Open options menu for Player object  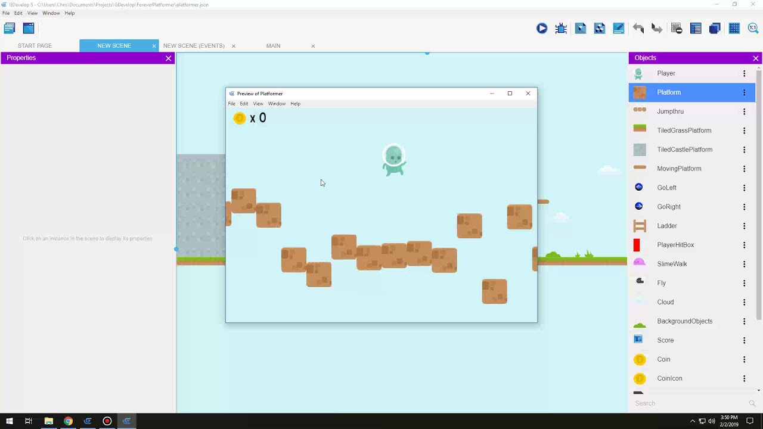pyautogui.click(x=744, y=73)
